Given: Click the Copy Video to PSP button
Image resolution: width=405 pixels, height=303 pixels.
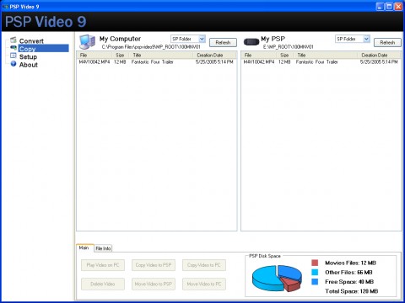Looking at the screenshot, I should (x=154, y=265).
